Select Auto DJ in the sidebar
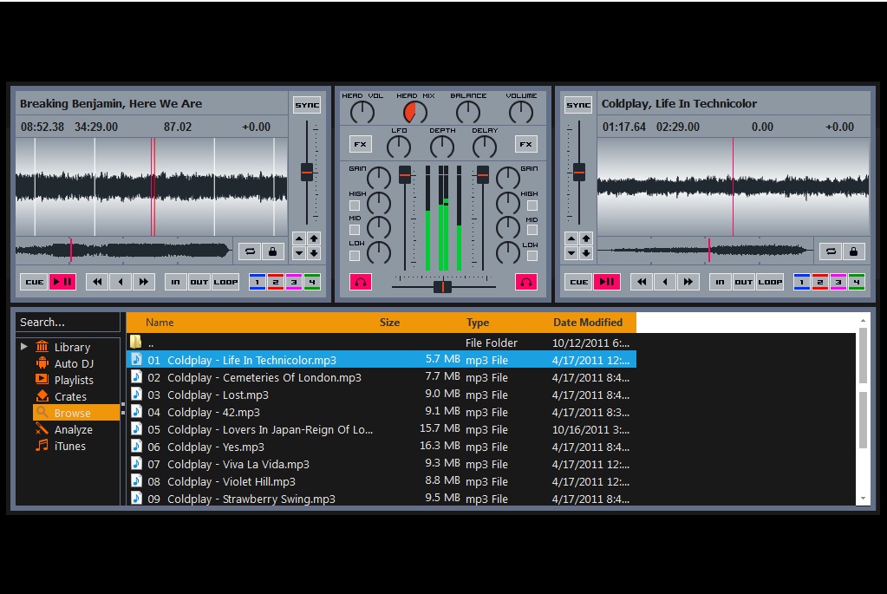887x594 pixels. pyautogui.click(x=74, y=363)
